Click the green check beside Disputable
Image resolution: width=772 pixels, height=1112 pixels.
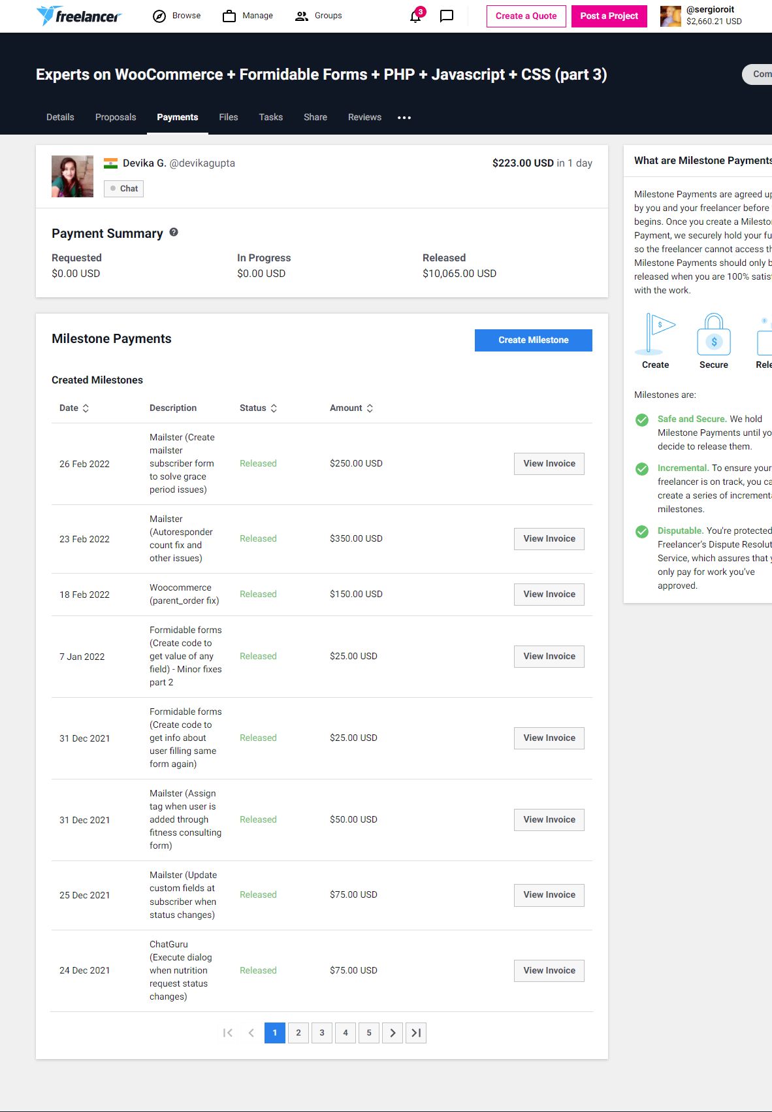click(x=642, y=531)
